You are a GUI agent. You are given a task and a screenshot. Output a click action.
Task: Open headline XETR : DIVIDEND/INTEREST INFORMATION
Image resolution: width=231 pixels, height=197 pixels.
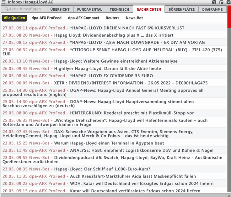click(114, 83)
